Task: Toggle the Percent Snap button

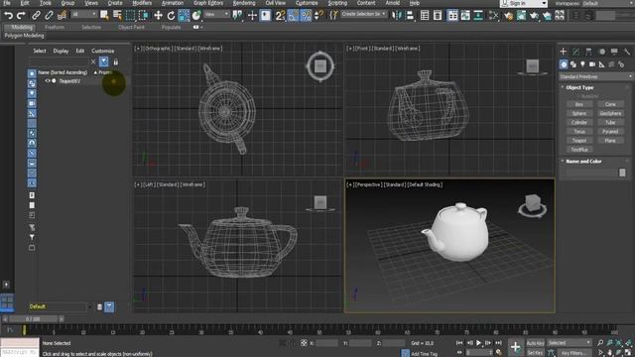Action: point(306,16)
